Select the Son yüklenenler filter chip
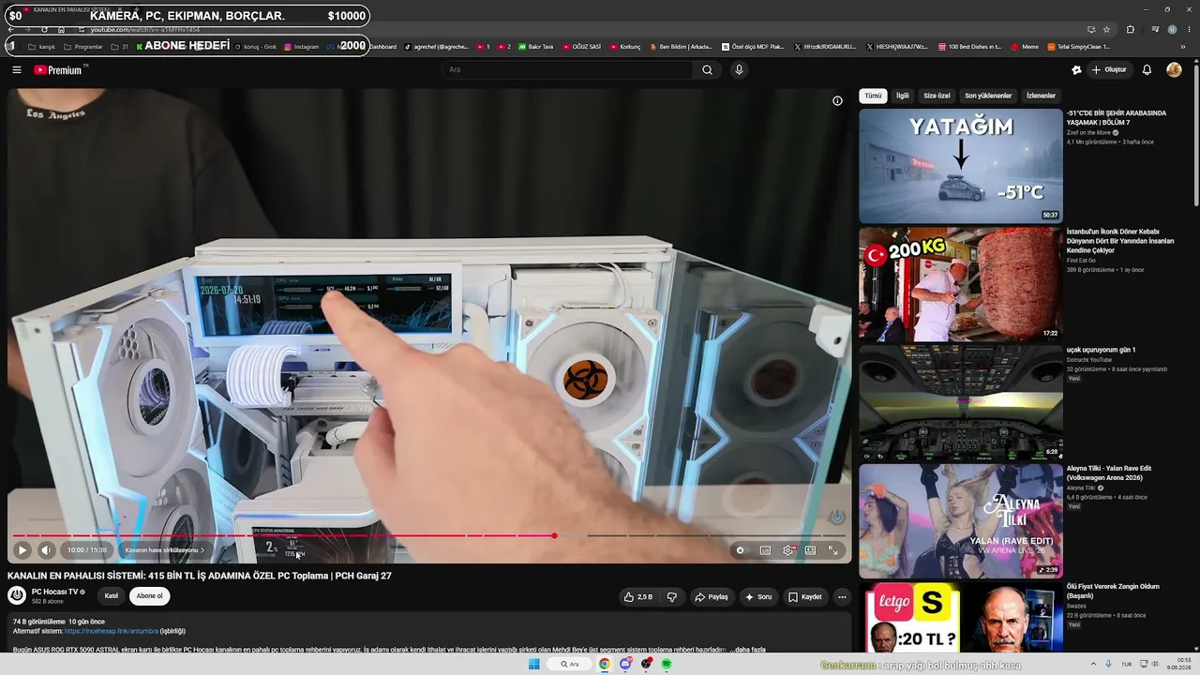 (x=988, y=96)
